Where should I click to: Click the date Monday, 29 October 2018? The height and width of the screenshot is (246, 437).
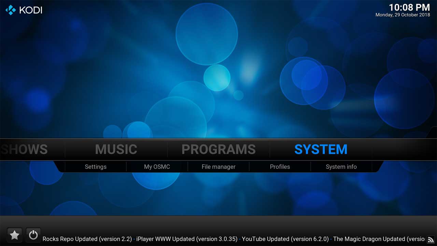403,15
